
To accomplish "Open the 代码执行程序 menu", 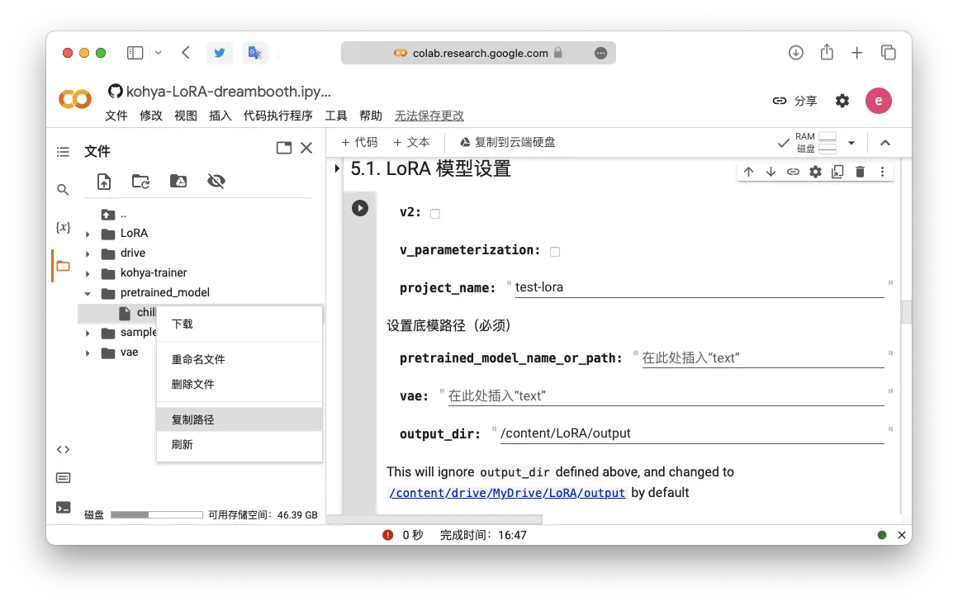I will [277, 116].
